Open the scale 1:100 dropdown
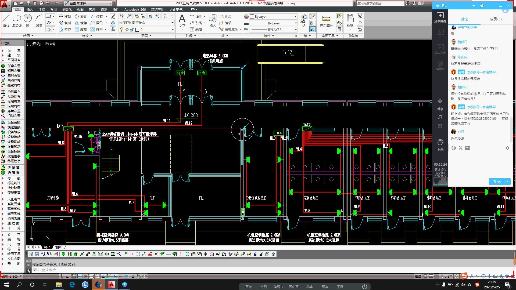The image size is (516, 290). click(x=12, y=276)
